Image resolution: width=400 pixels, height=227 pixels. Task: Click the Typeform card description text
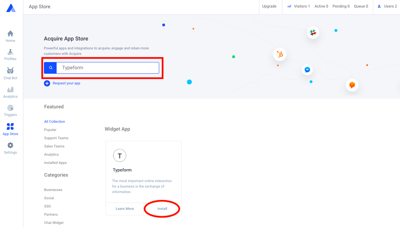click(x=142, y=187)
